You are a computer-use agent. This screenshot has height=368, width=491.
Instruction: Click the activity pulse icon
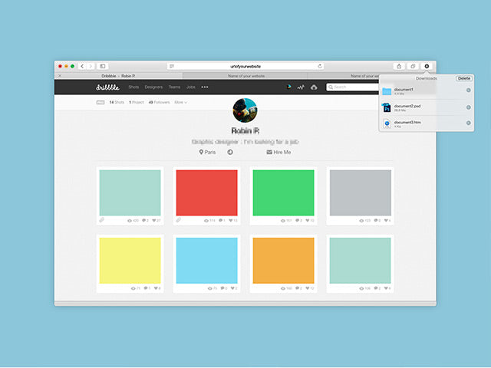coord(301,87)
